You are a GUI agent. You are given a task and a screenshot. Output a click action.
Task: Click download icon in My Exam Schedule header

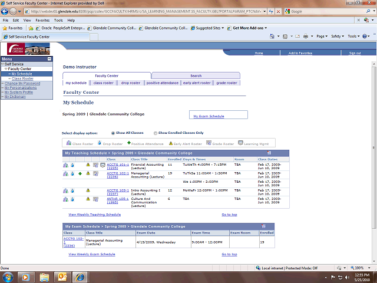click(x=263, y=226)
